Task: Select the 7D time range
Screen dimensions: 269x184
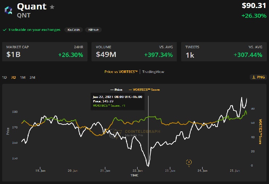Action: (x=13, y=77)
